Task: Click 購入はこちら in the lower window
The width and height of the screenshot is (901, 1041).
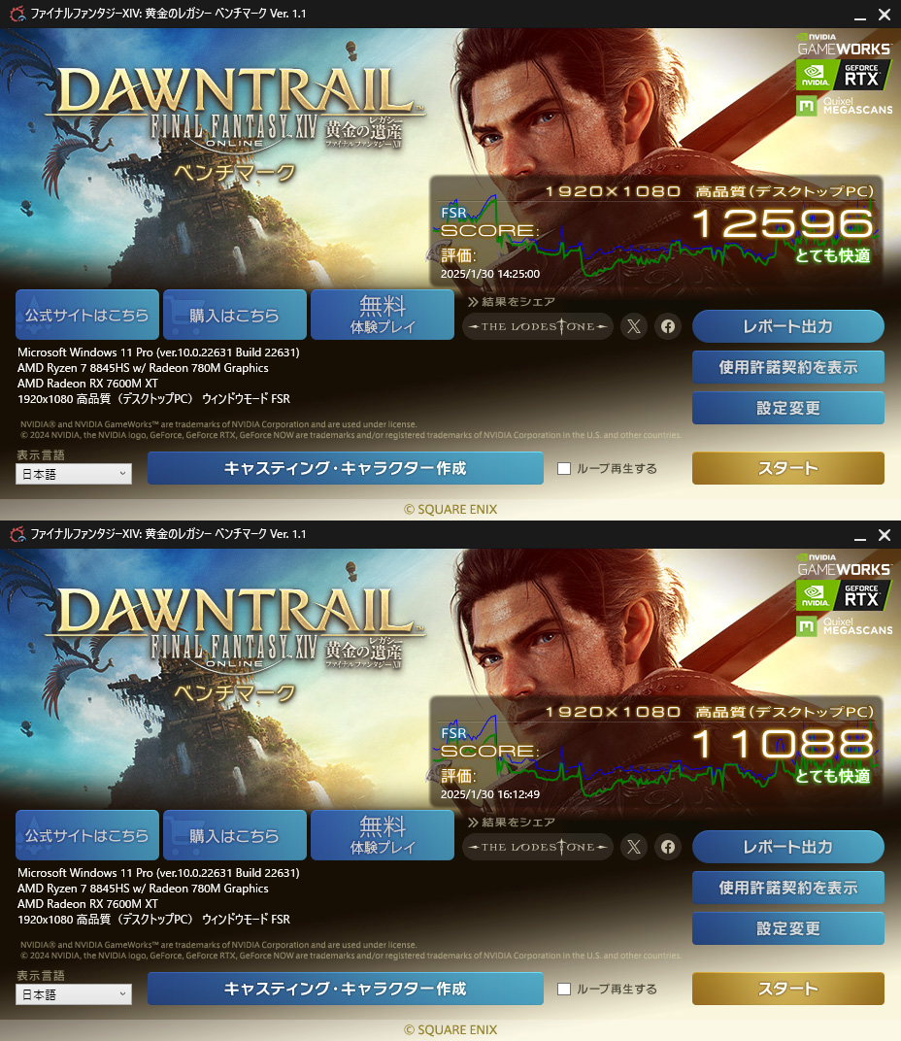Action: (234, 835)
